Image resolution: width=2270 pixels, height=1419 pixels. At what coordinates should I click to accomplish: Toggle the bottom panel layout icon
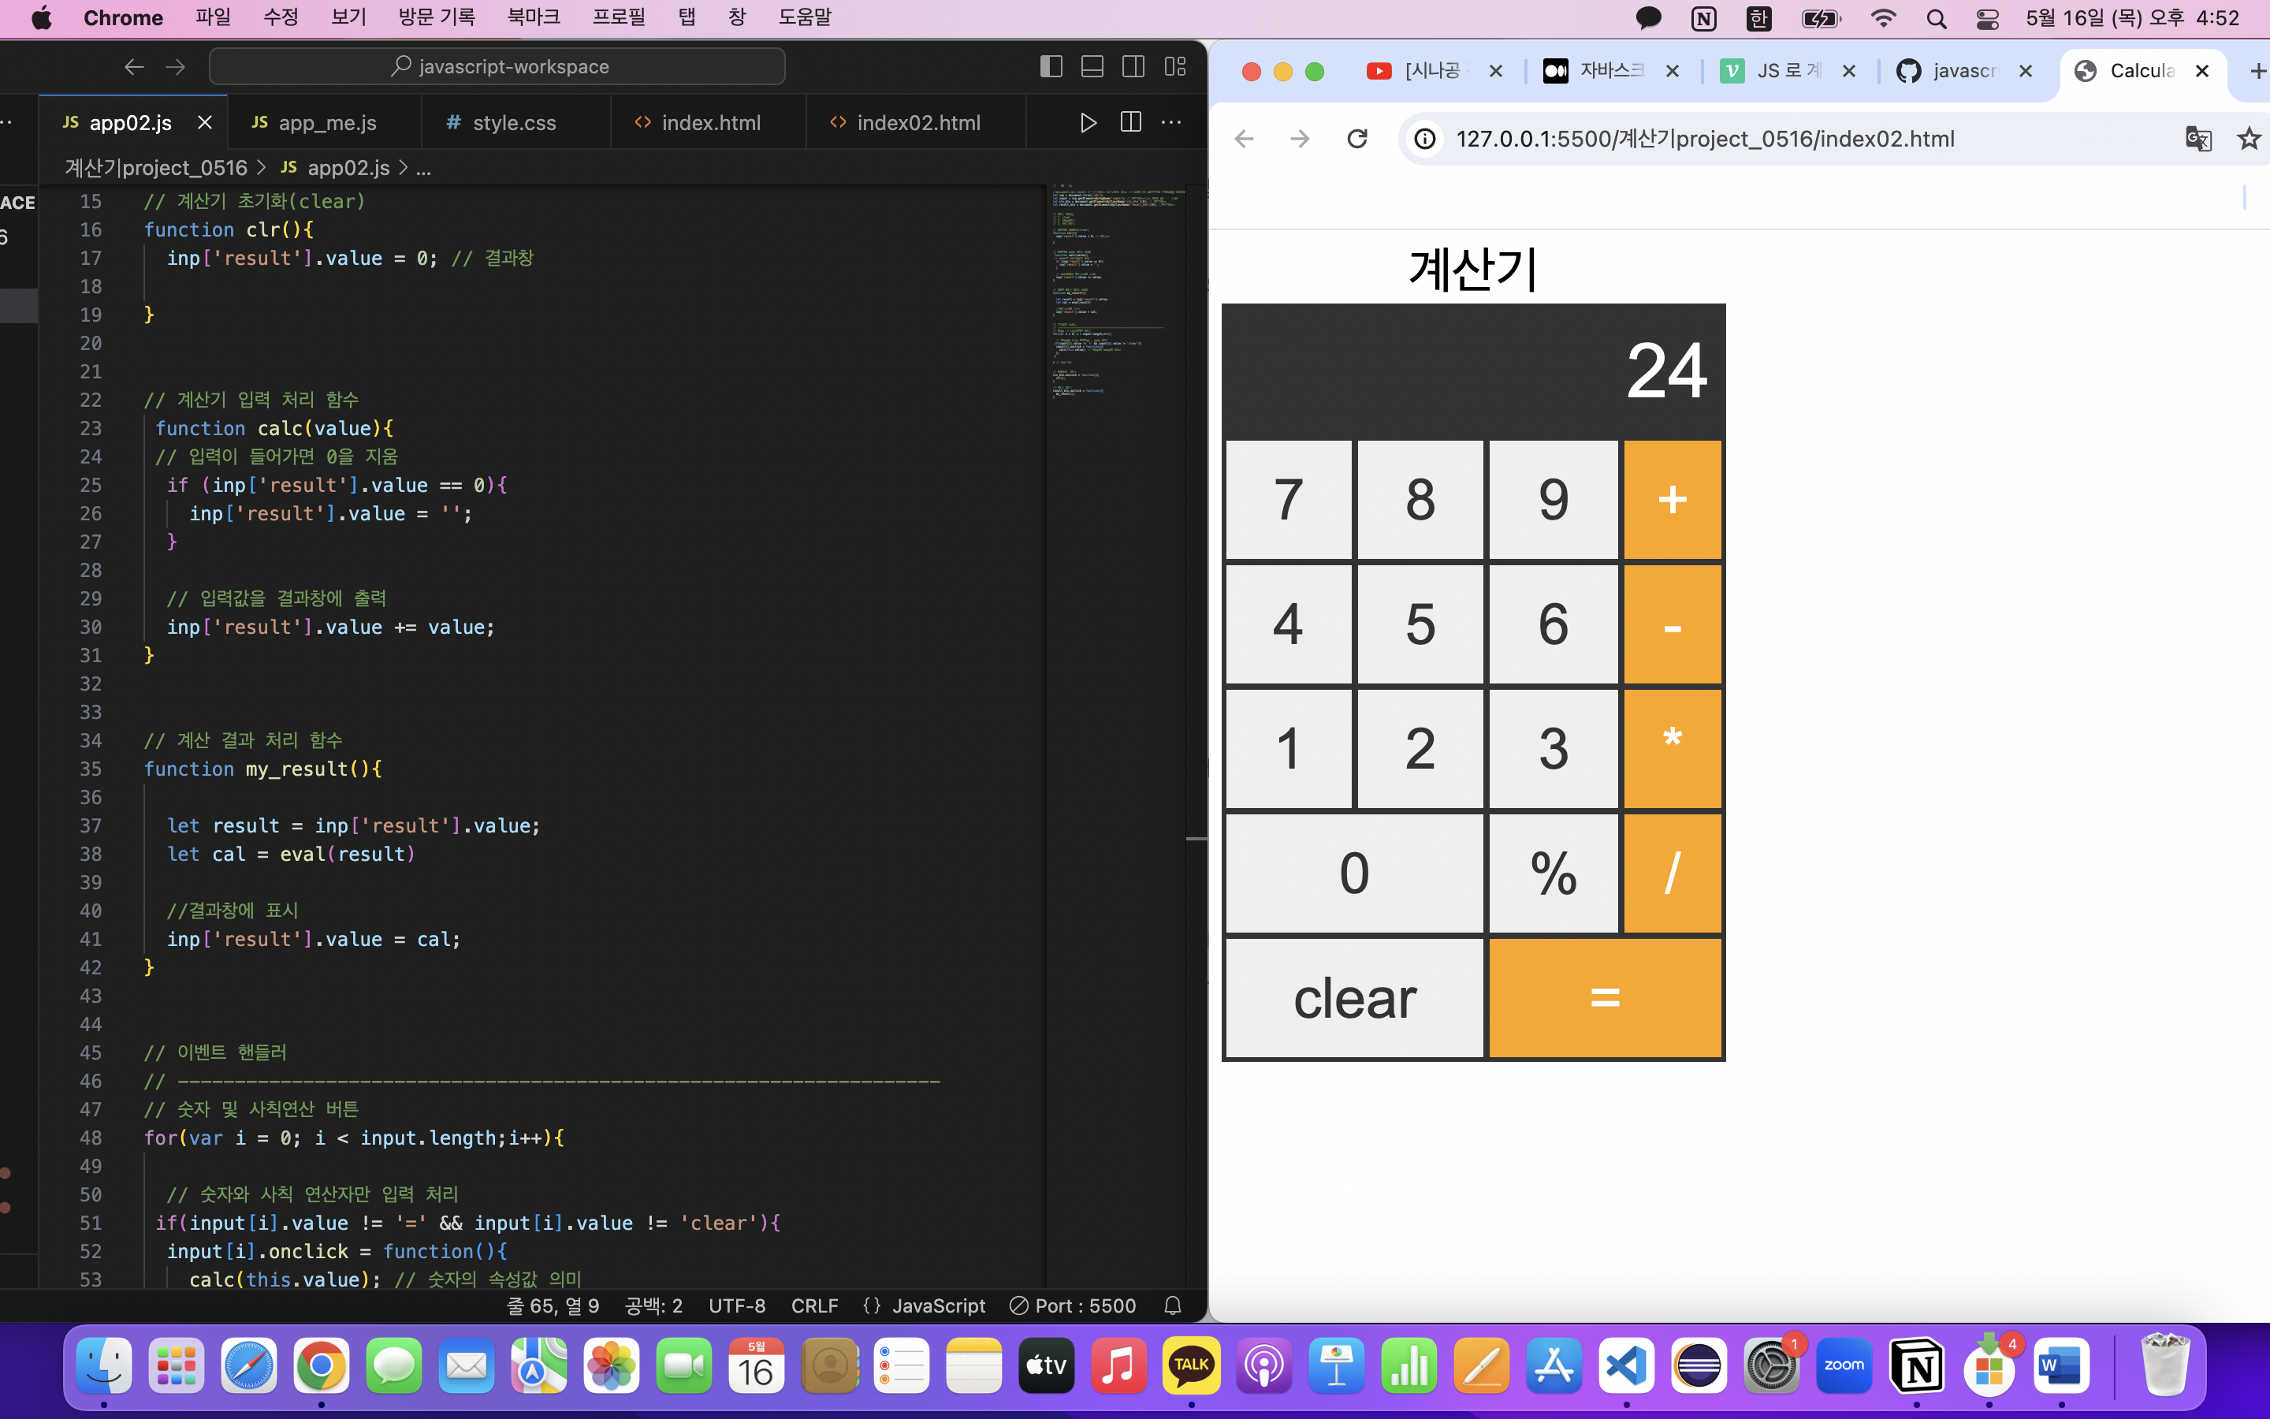(x=1092, y=67)
